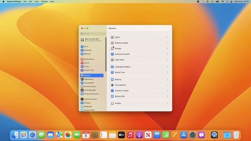Open Trash in the Dock
The image size is (251, 141).
coord(236,135)
